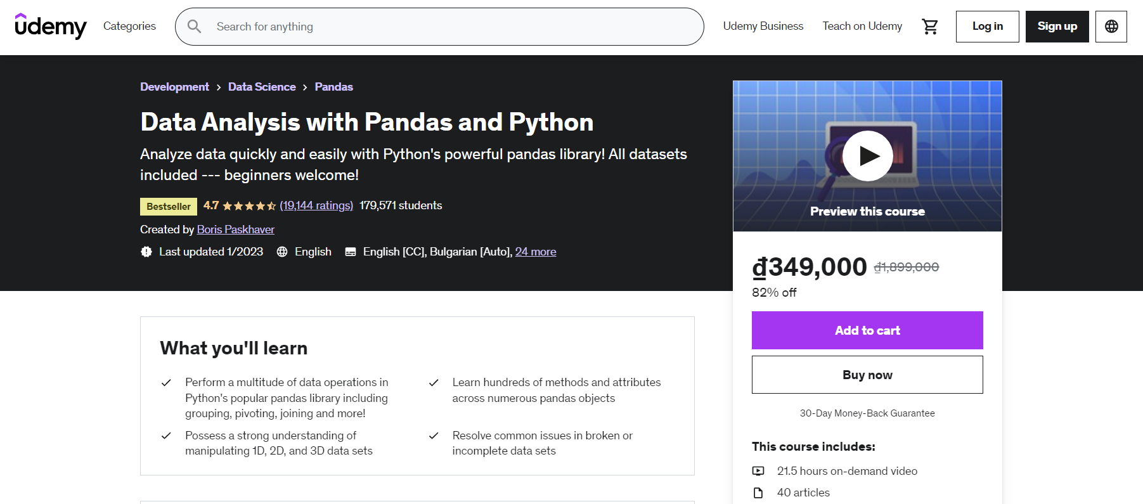1143x504 pixels.
Task: Click the '40 articles' text
Action: click(x=803, y=493)
